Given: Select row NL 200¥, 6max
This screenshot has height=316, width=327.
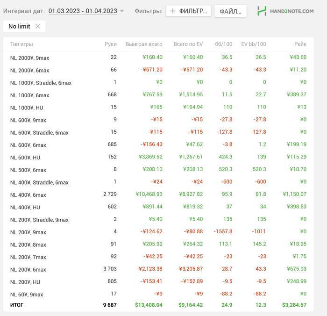Looking at the screenshot, I should coord(158,269).
